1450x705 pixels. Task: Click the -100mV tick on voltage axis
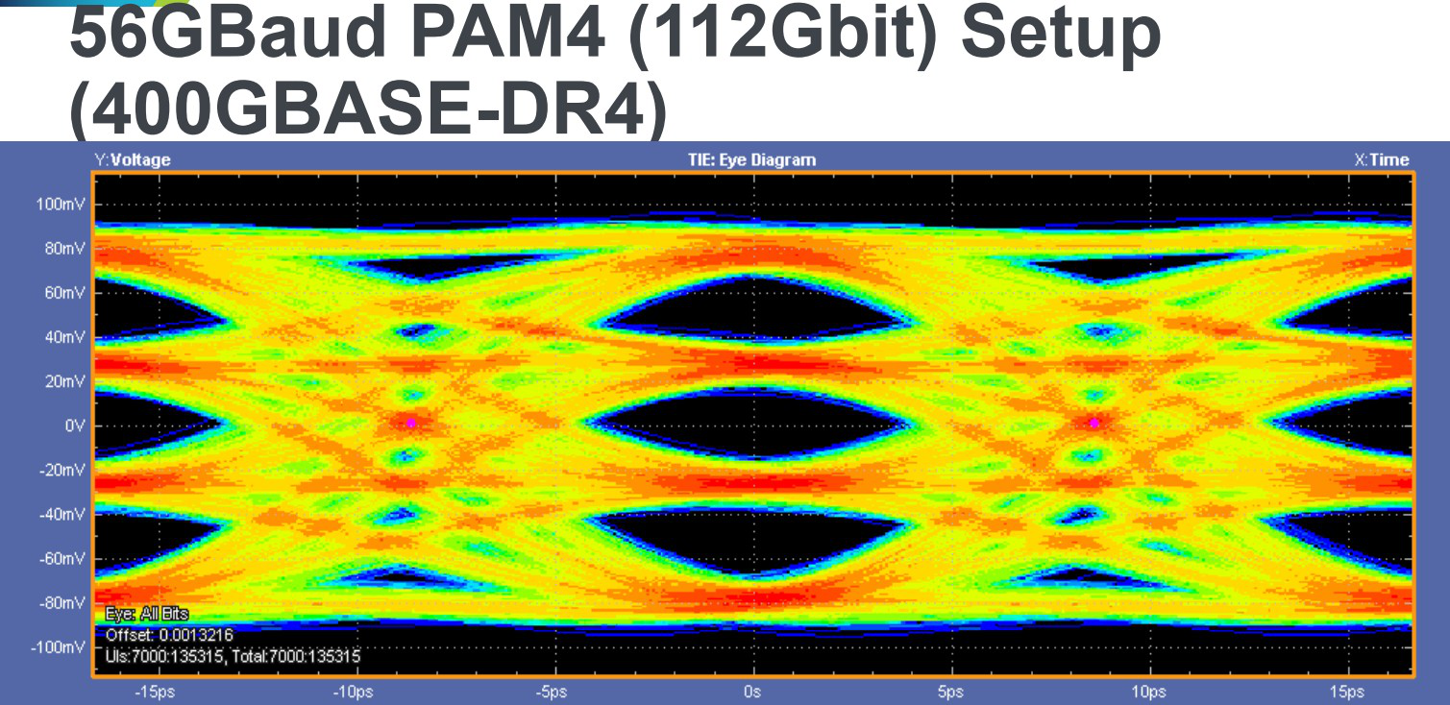(x=60, y=646)
